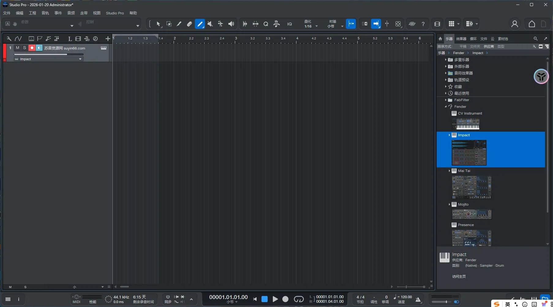Screen dimensions: 553x307
Task: Select the Arrow tool
Action: (159, 24)
